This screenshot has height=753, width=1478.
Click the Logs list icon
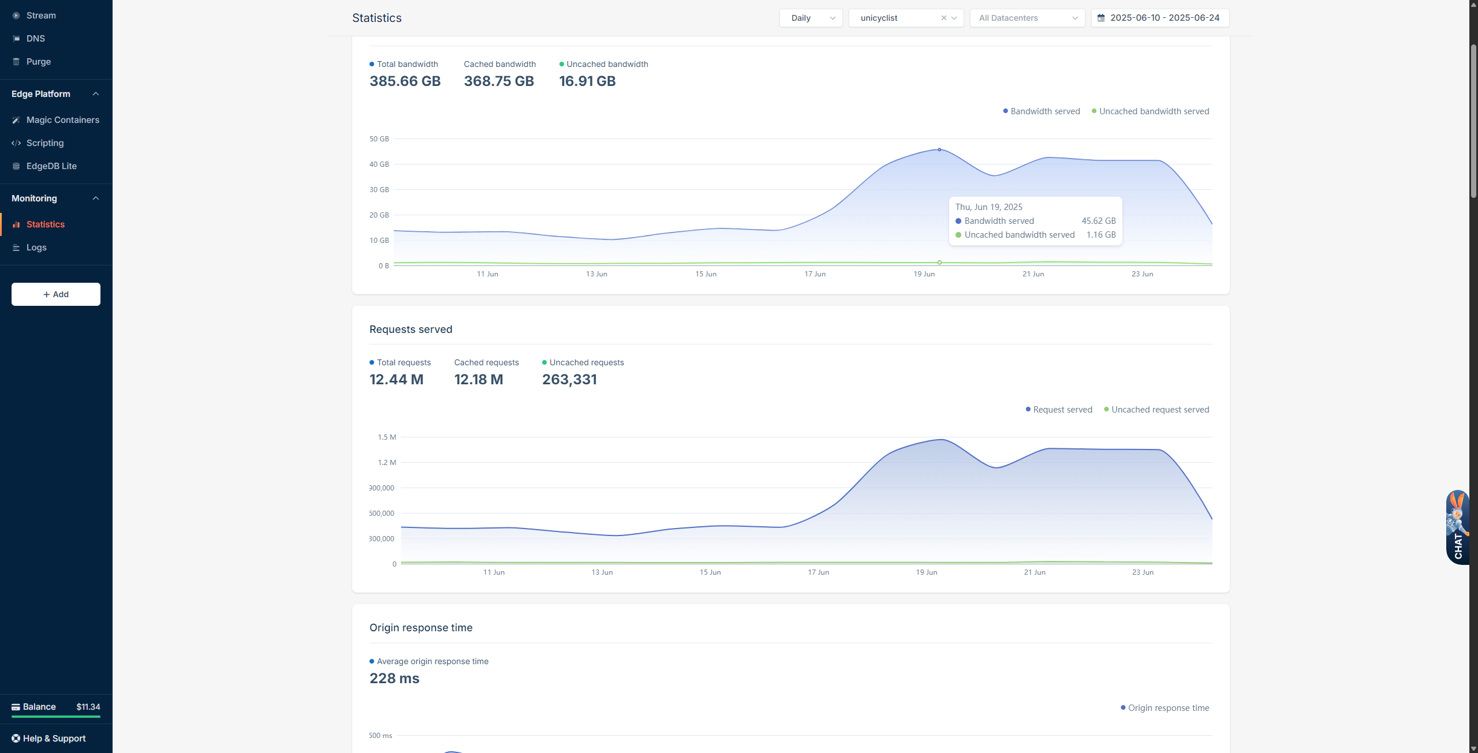pyautogui.click(x=16, y=248)
